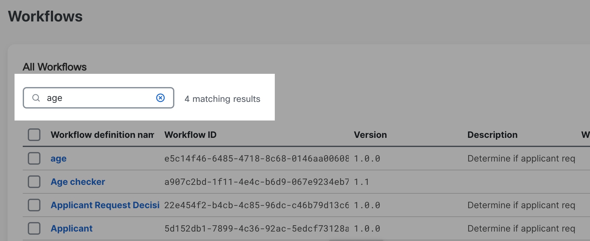Open the "age" workflow
Viewport: 590px width, 241px height.
click(x=58, y=158)
